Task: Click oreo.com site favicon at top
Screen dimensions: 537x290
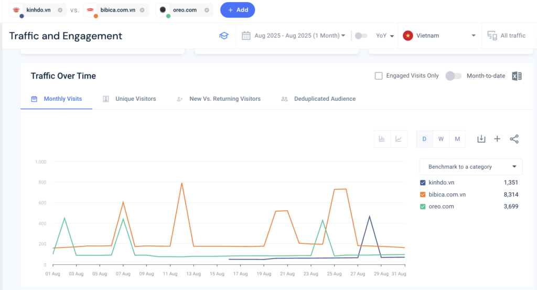Action: pyautogui.click(x=163, y=10)
